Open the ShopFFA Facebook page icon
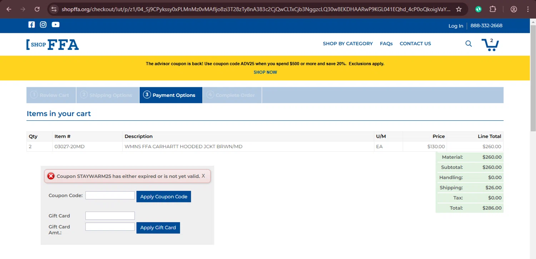536x259 pixels. pos(31,25)
